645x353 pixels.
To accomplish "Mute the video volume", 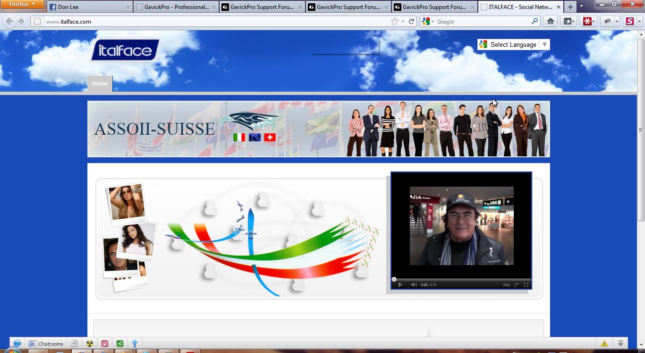I will (414, 285).
